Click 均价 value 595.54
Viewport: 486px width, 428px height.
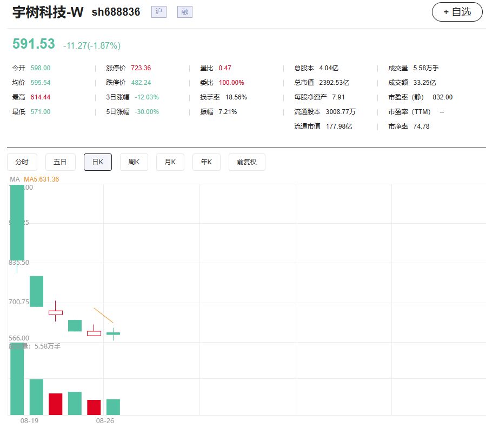pyautogui.click(x=41, y=83)
